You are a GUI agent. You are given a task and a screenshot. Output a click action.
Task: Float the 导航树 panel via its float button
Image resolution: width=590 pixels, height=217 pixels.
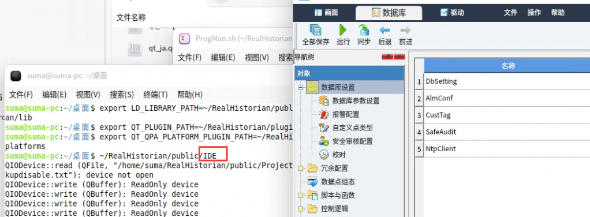(x=387, y=57)
